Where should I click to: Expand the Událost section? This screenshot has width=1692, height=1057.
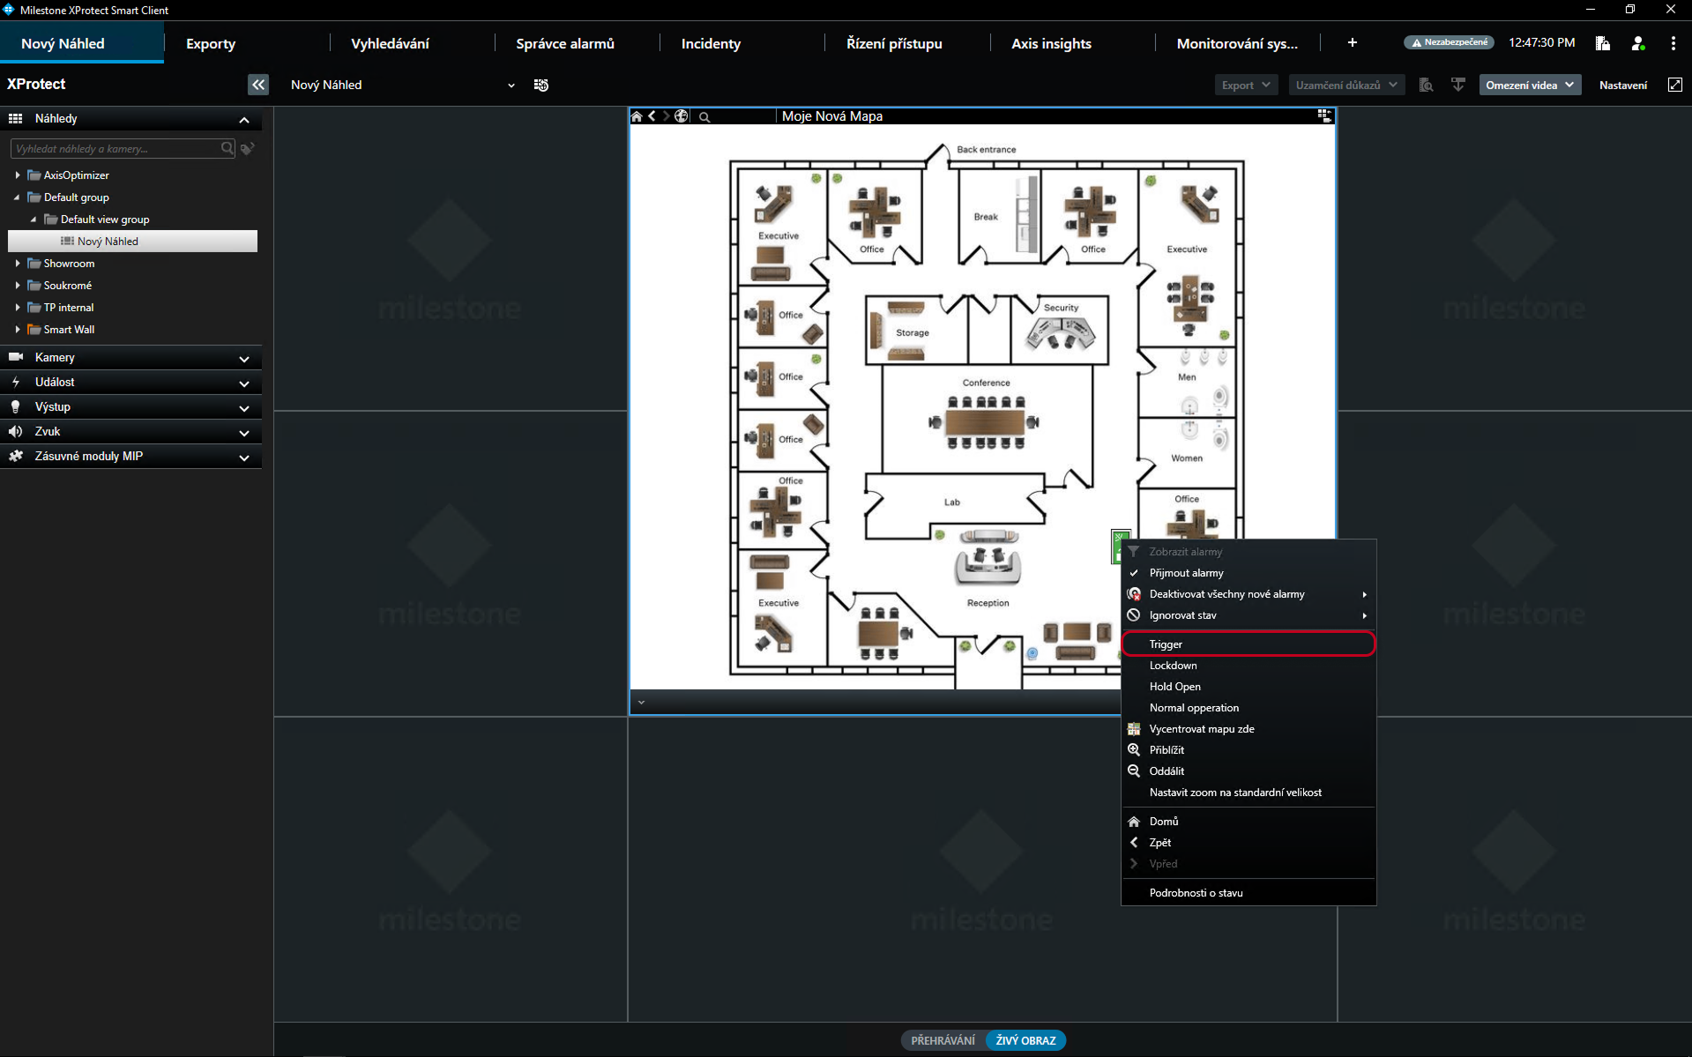pos(244,383)
